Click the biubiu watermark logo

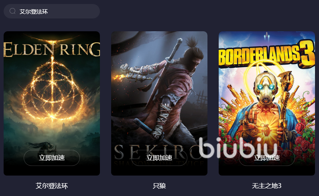click(x=238, y=148)
